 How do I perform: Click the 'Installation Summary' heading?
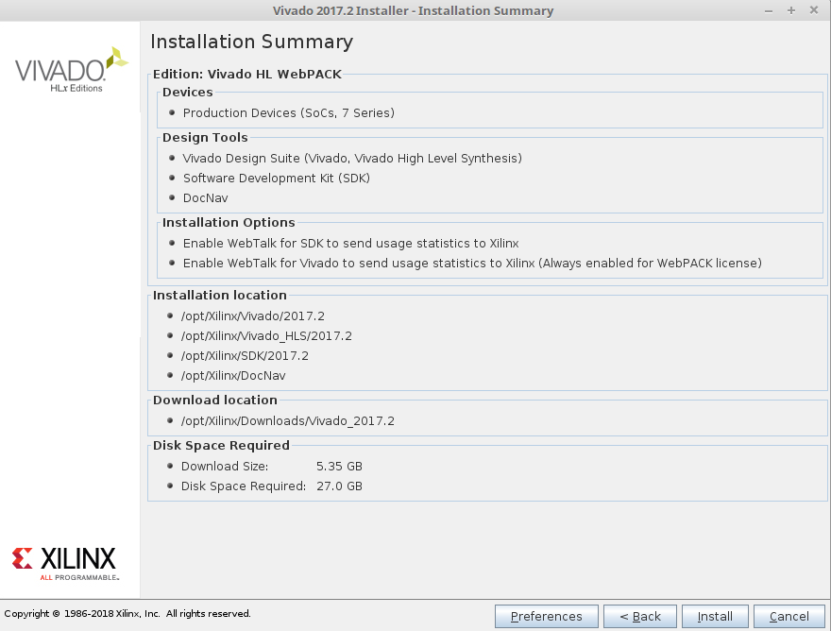click(252, 42)
